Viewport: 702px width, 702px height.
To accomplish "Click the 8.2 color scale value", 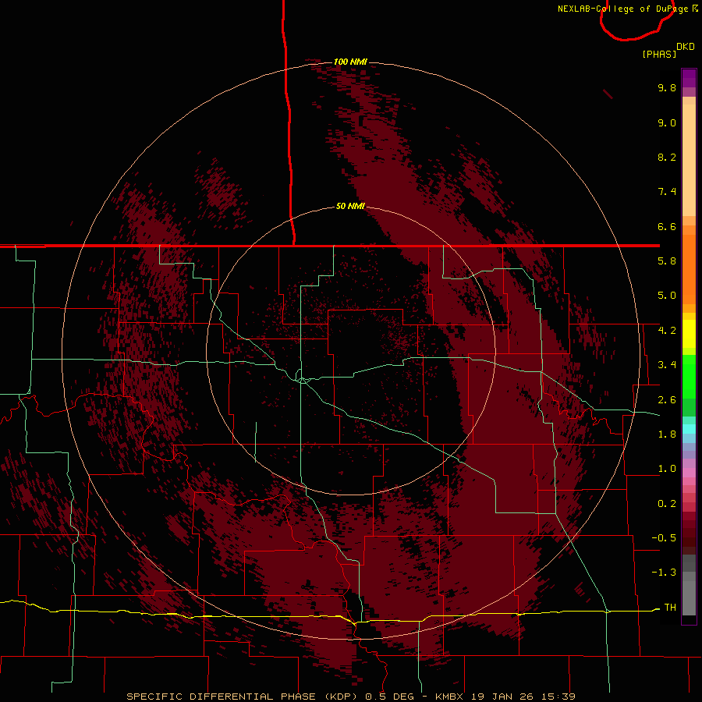I will click(667, 157).
